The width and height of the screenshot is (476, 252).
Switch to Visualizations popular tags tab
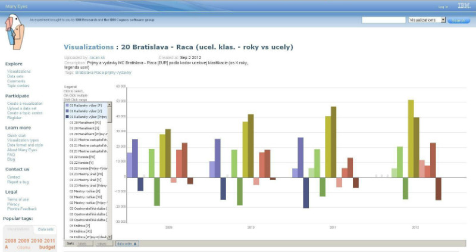tap(18, 229)
